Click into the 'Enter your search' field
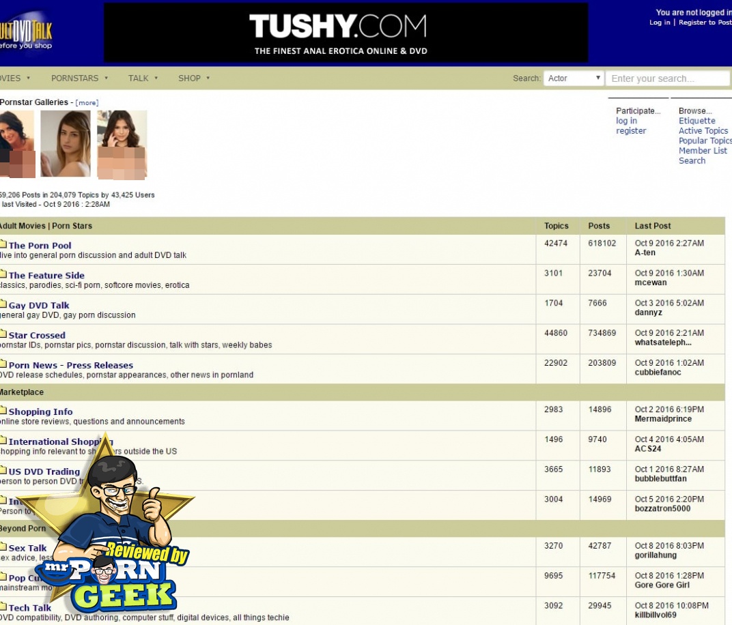This screenshot has height=625, width=732. 667,78
